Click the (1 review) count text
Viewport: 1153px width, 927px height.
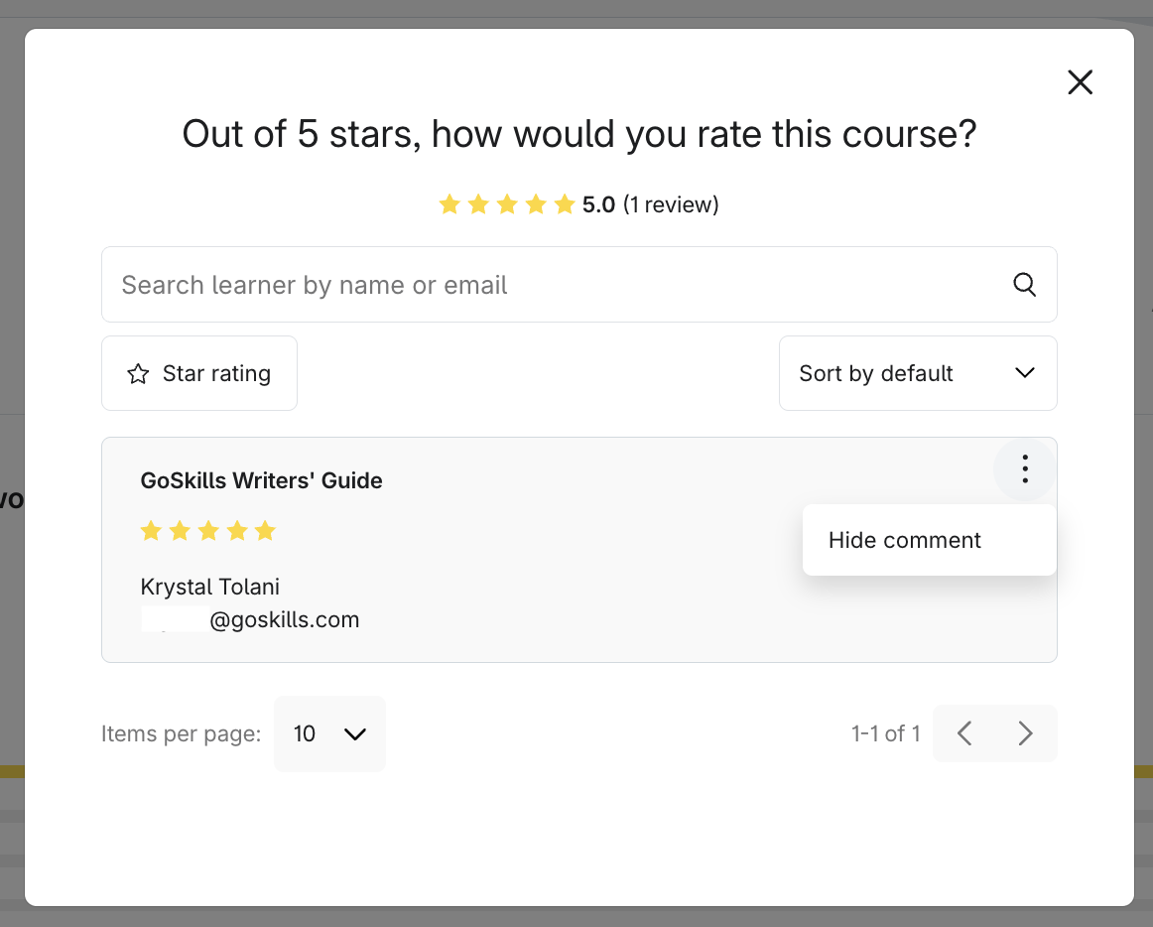(x=671, y=204)
